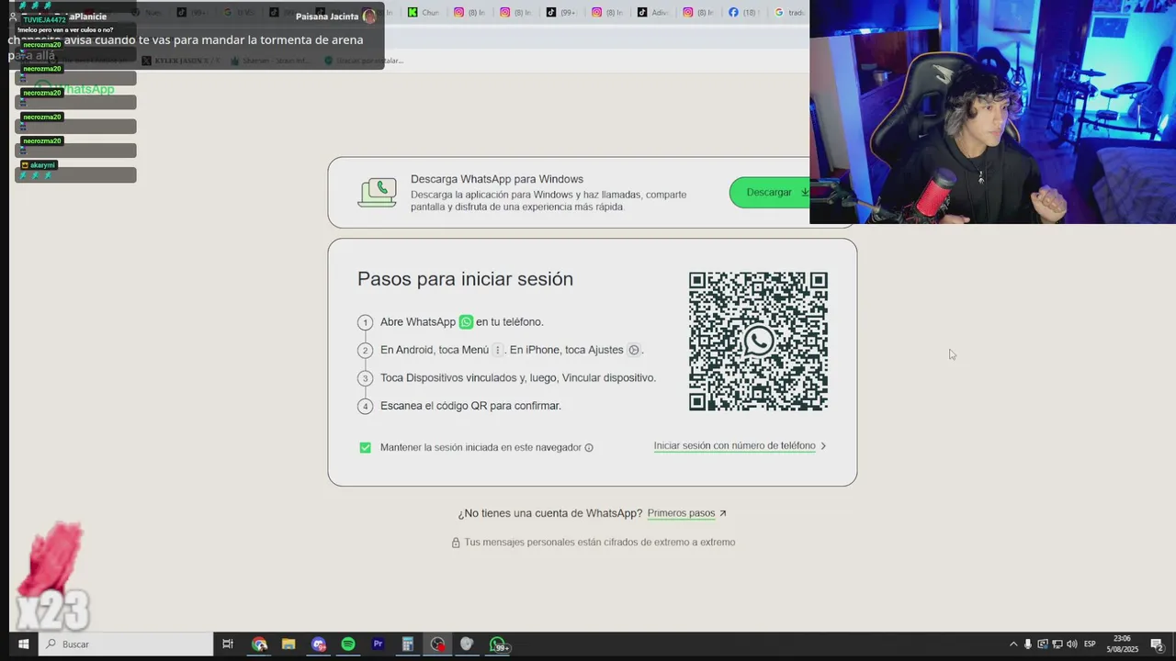The height and width of the screenshot is (661, 1176).
Task: Open 'Iniciar sesión con número de teléfono' link
Action: 734,446
